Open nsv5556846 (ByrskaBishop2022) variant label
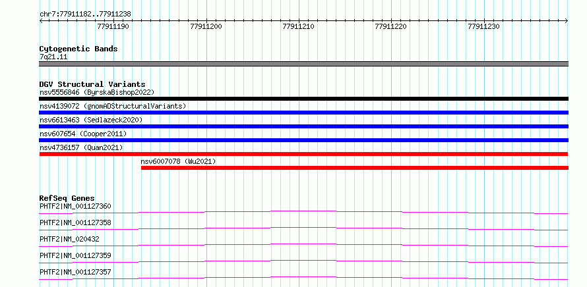Viewport: 587px width, 287px height. coord(97,92)
